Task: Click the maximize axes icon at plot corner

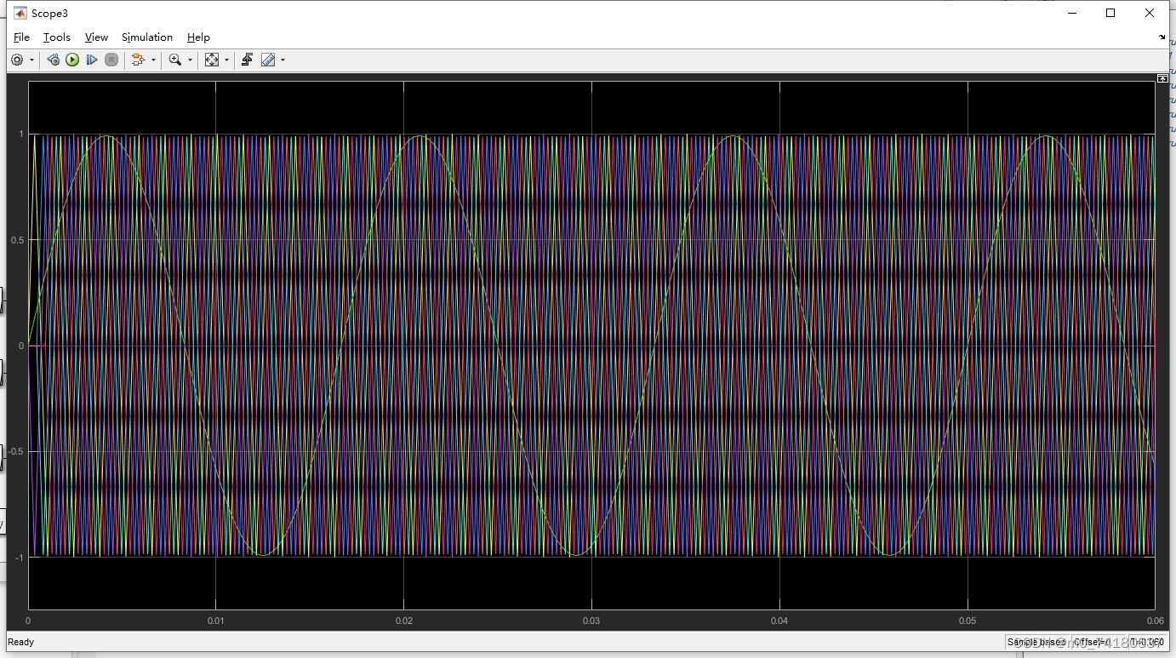Action: point(1162,78)
